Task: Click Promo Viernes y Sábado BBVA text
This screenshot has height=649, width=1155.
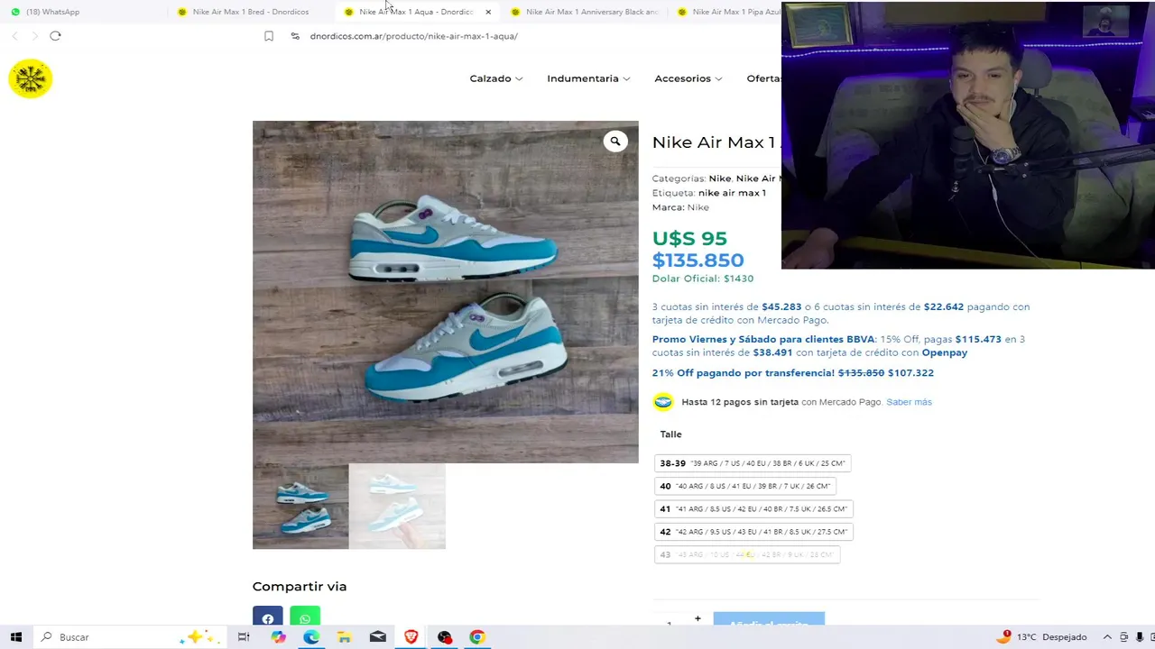Action: [x=763, y=340]
